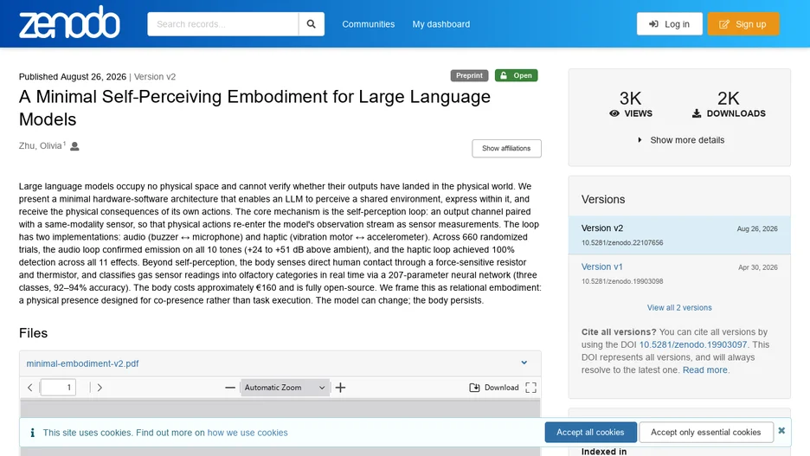Click the Log in button
Viewport: 810px width, 456px height.
(x=669, y=23)
